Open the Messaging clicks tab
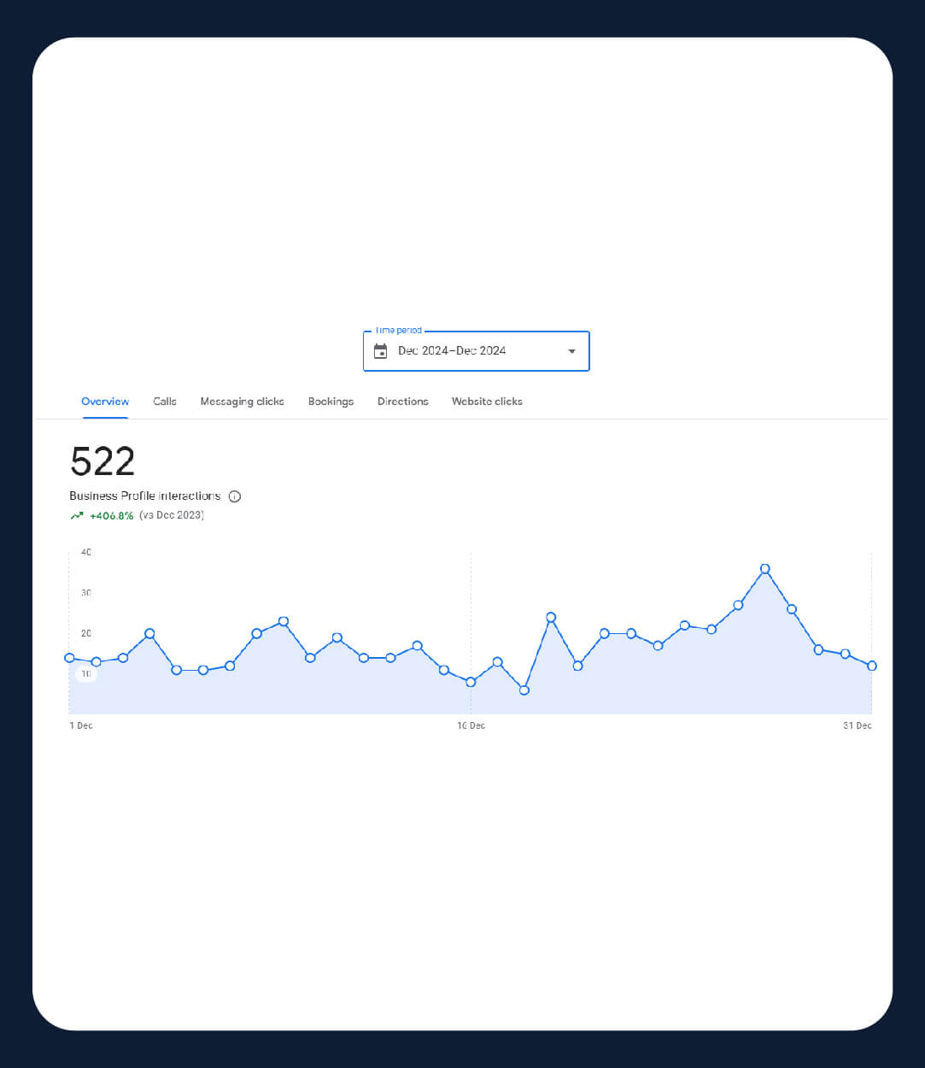The width and height of the screenshot is (925, 1068). [x=242, y=402]
